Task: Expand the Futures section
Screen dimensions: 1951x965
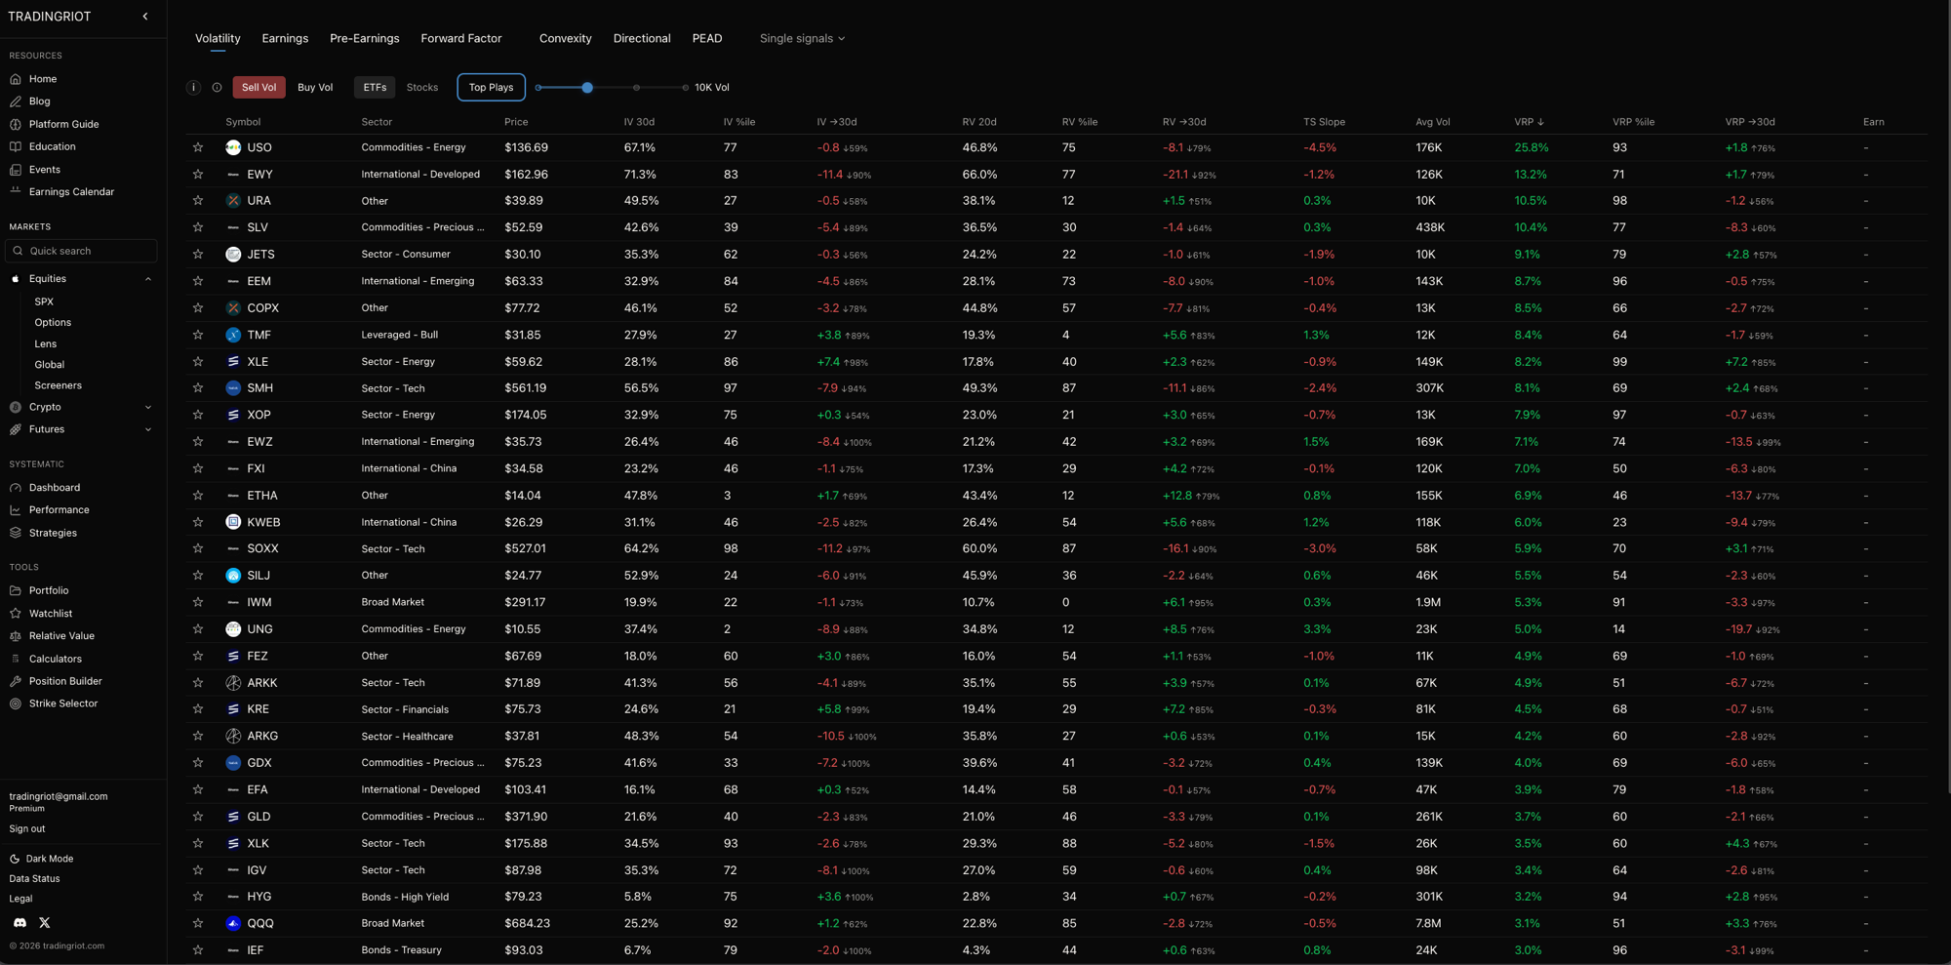Action: pos(148,429)
